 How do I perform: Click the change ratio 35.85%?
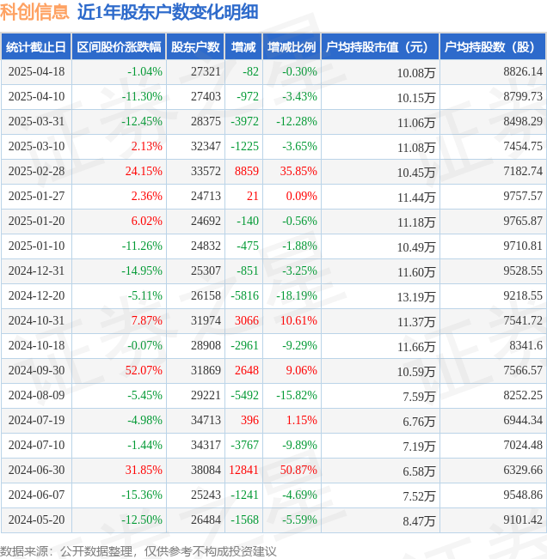tap(298, 172)
